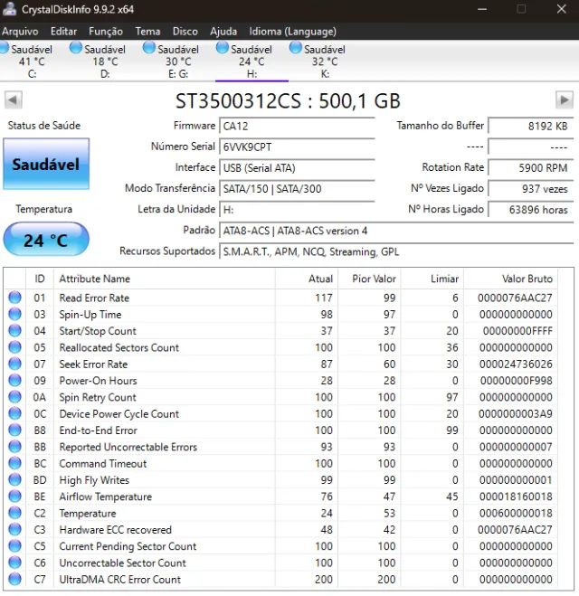Screen dimensions: 579x596
Task: Click the CrystalDiskInfo app icon in title bar
Action: tap(9, 9)
